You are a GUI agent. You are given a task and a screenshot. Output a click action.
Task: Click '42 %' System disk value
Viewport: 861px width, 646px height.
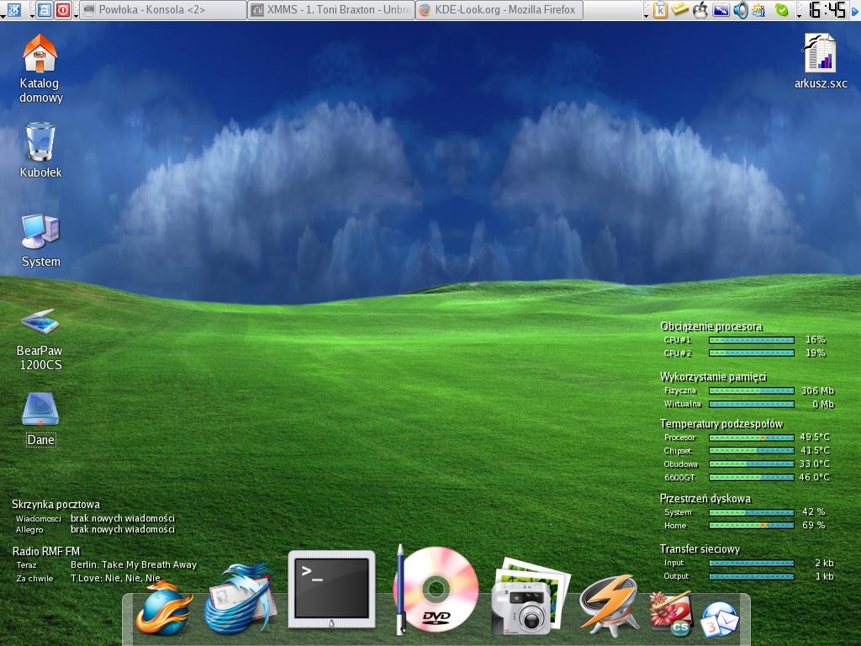tap(813, 512)
